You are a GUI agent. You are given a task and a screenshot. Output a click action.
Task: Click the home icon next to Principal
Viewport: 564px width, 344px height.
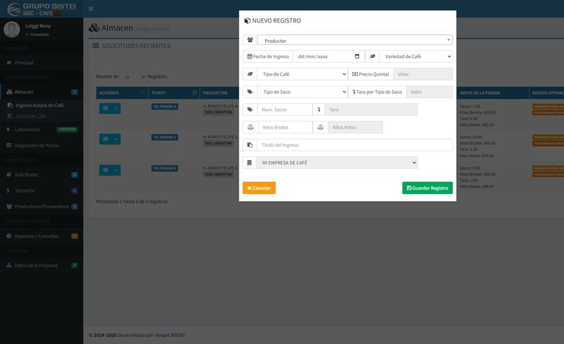click(x=9, y=63)
